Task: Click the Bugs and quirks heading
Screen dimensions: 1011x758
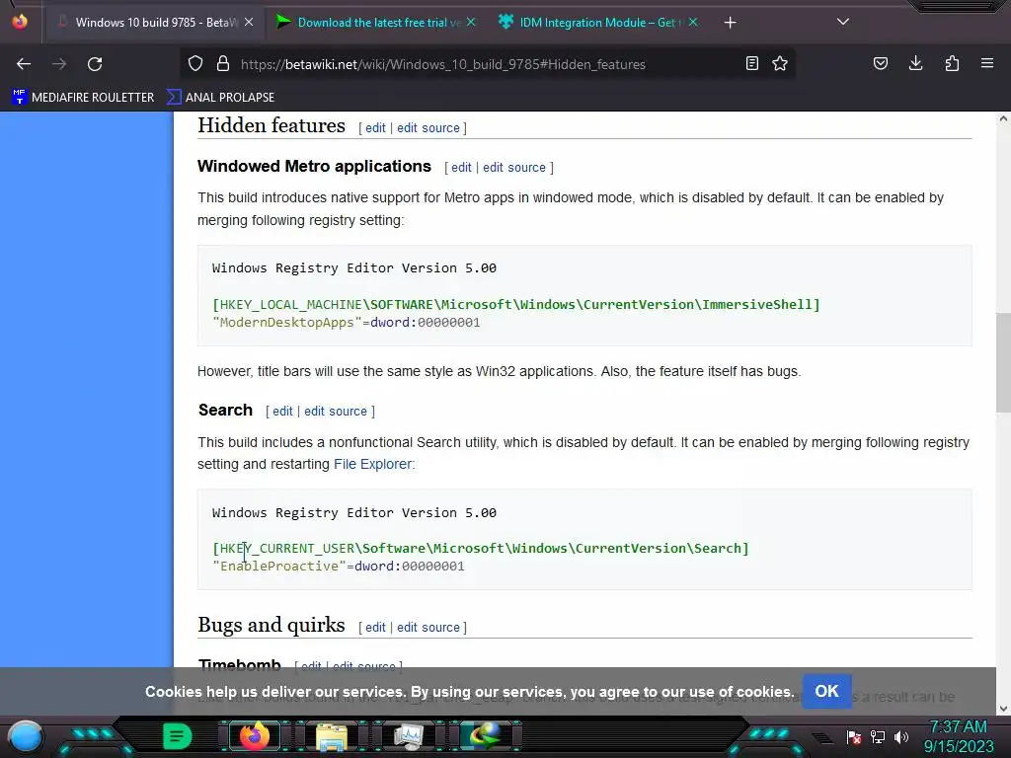Action: 272,625
